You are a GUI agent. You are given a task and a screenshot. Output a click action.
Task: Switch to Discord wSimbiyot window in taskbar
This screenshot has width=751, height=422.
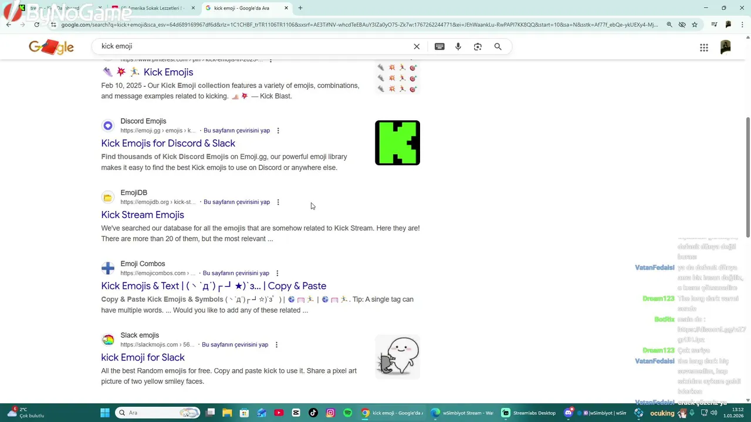coord(595,413)
